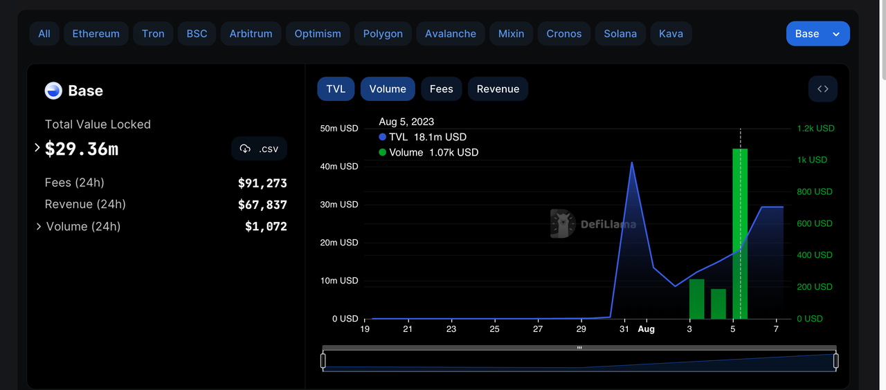886x390 pixels.
Task: Click the tall green Aug 5 volume bar
Action: coord(740,234)
